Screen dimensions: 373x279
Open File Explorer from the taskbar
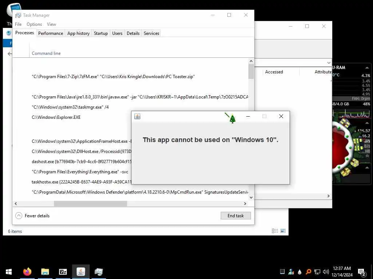45,272
